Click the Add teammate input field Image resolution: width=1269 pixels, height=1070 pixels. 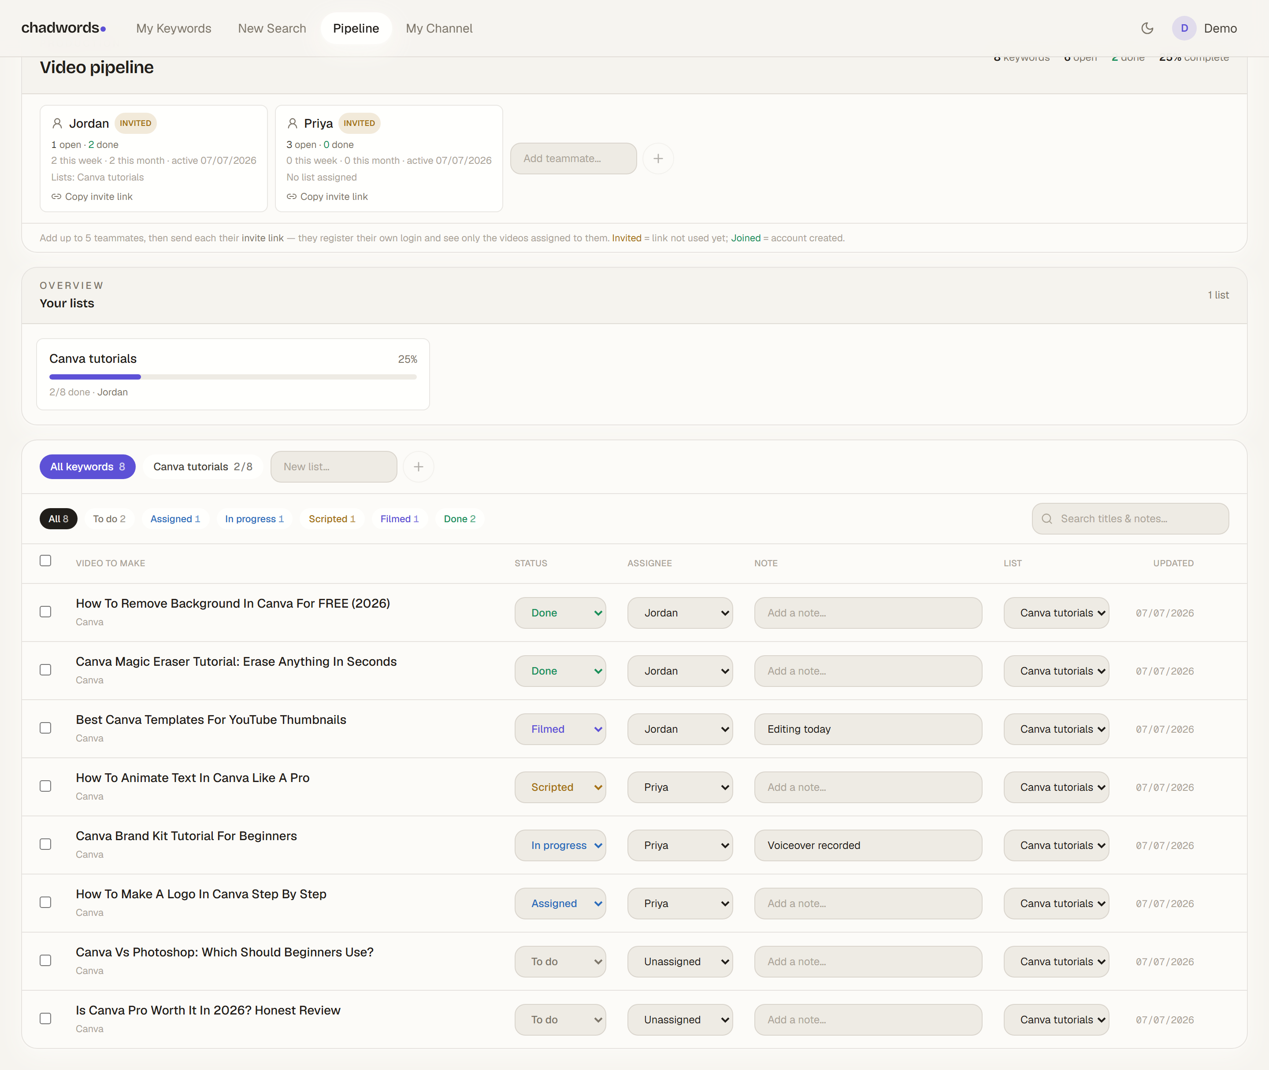pyautogui.click(x=574, y=159)
